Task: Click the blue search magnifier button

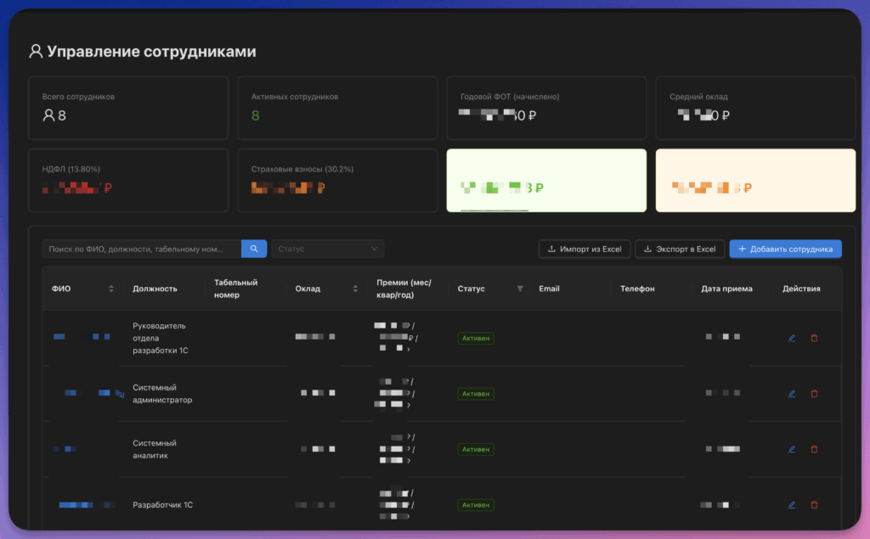Action: (254, 249)
